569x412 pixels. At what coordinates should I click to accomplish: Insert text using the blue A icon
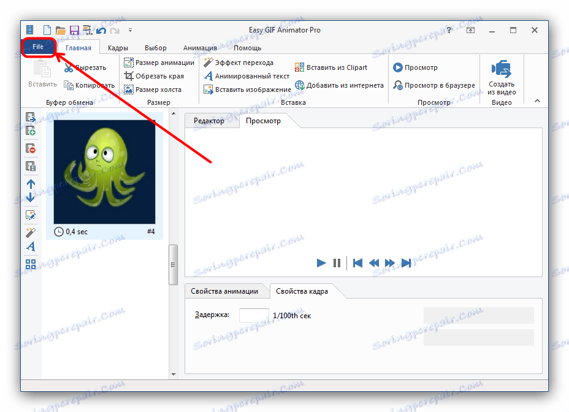coord(30,247)
